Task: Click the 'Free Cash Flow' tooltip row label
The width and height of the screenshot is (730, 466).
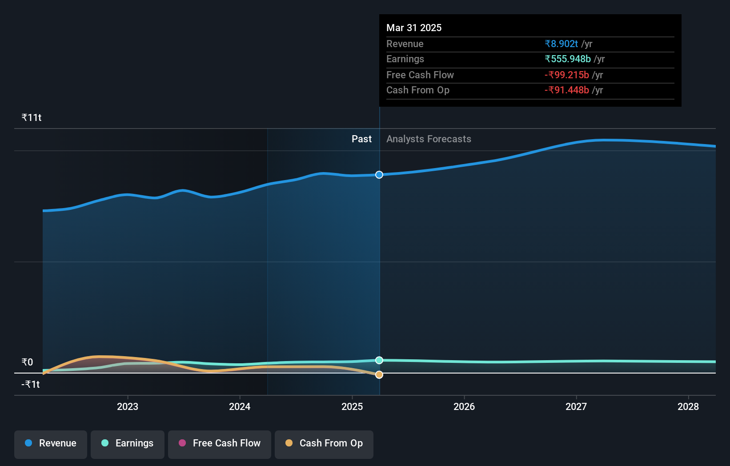Action: 420,75
